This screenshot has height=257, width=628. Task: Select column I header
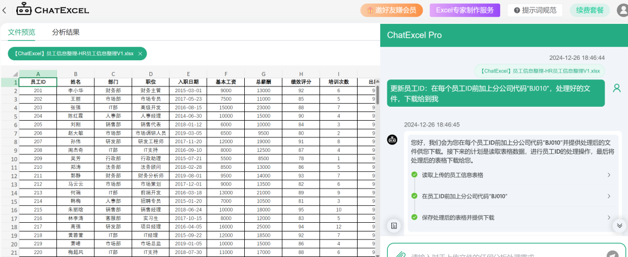tap(339, 74)
